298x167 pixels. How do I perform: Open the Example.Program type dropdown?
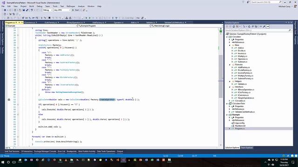[114, 26]
